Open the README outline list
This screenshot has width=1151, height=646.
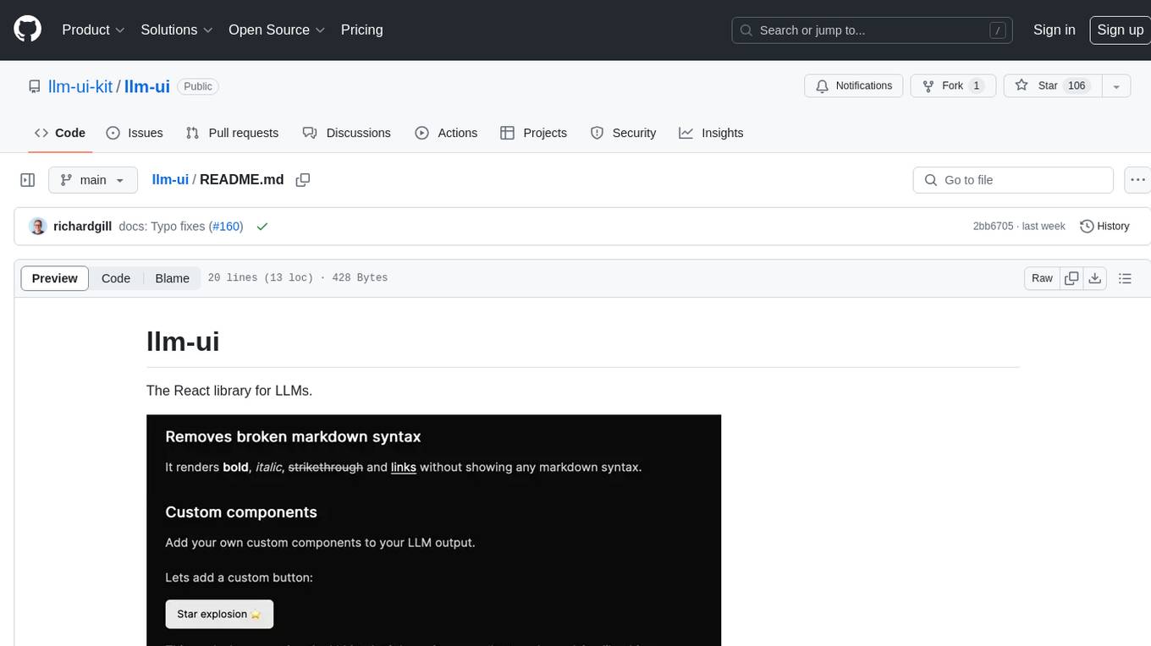pyautogui.click(x=1125, y=278)
